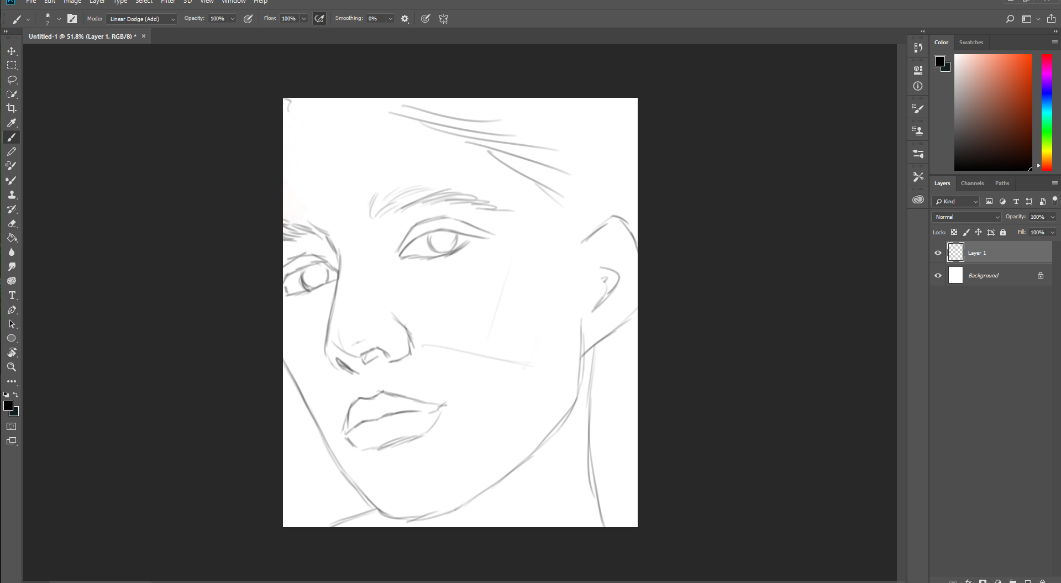This screenshot has width=1061, height=583.
Task: Open the Creative Cloud Libraries panel icon
Action: tap(918, 199)
